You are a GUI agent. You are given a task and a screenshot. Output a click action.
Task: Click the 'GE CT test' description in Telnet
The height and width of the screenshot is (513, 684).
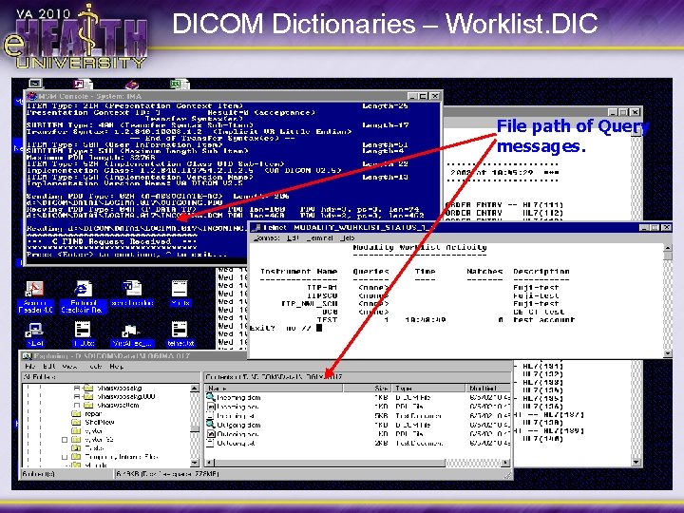(539, 312)
